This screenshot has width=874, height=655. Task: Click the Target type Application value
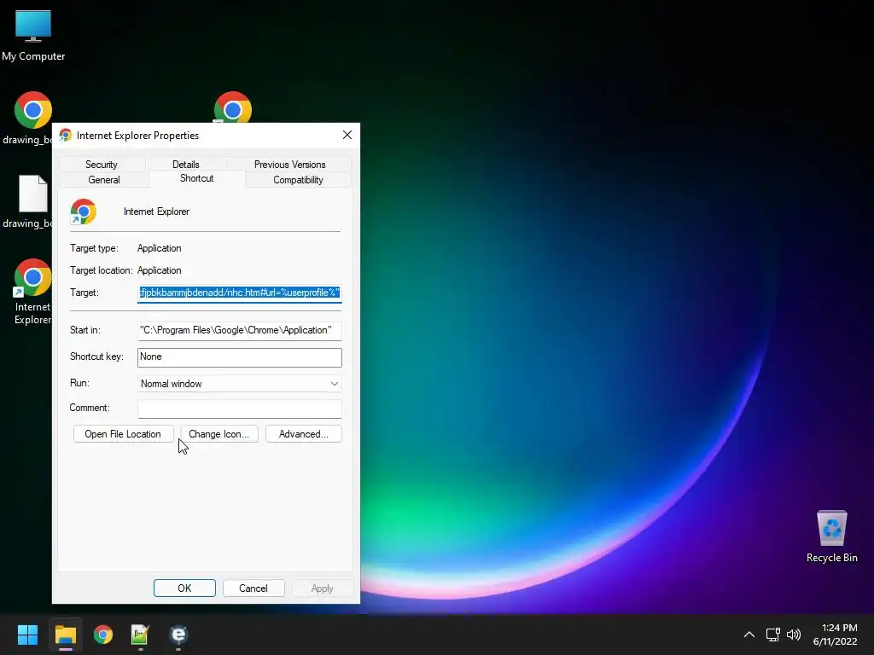[160, 248]
